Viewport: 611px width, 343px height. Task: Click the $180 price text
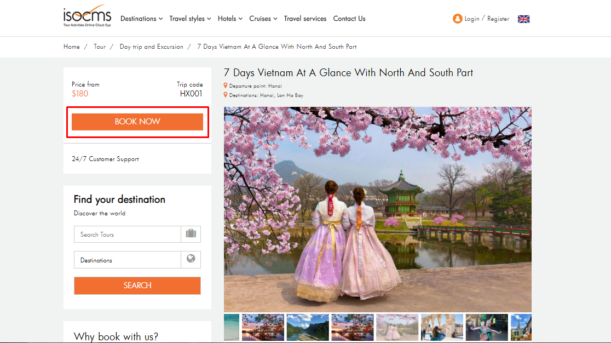(x=80, y=94)
